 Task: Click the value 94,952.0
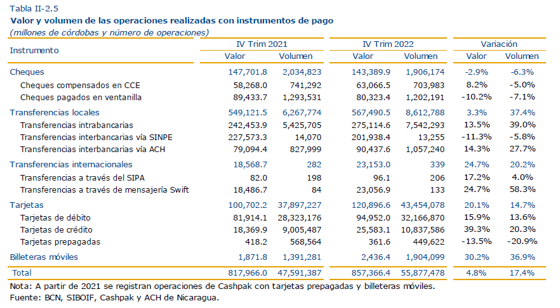coord(373,218)
